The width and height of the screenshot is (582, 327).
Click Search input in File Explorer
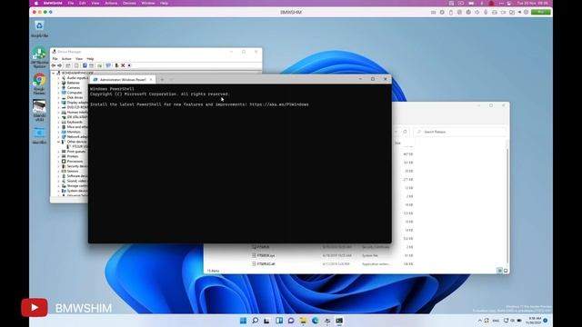click(459, 132)
